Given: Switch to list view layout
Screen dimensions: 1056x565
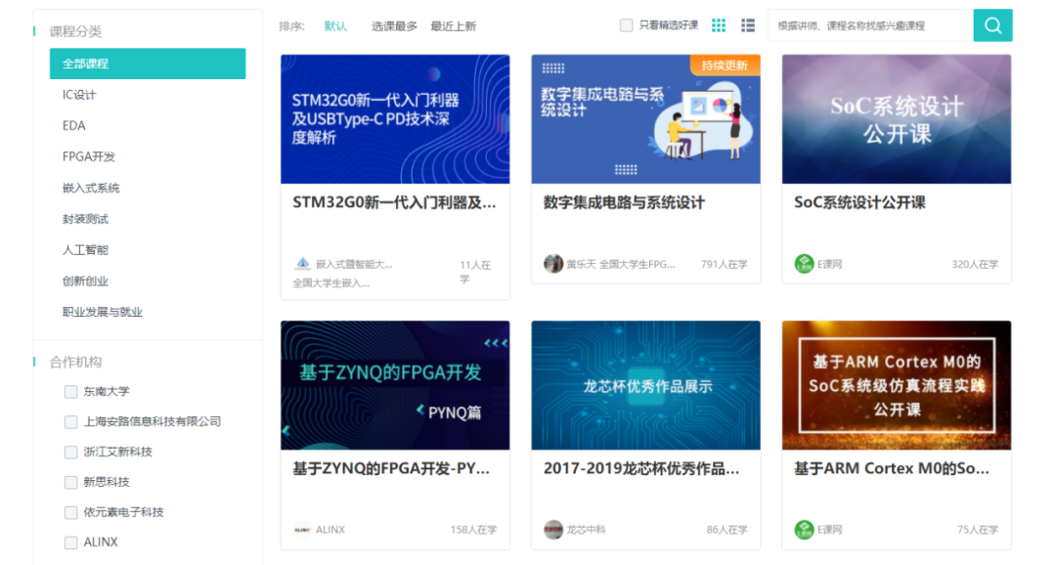Looking at the screenshot, I should [748, 25].
